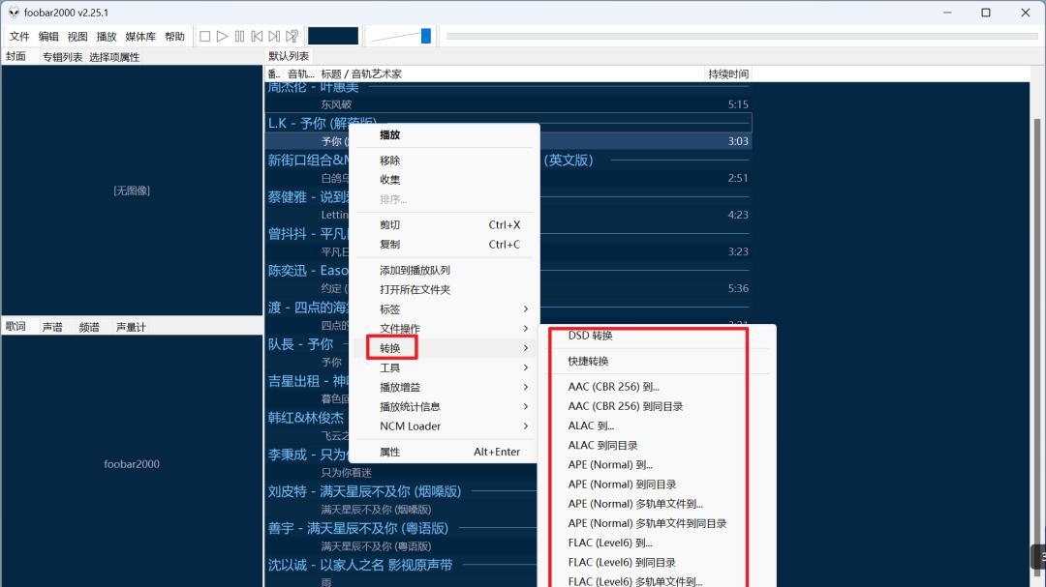Skip to the previous track

pos(257,36)
